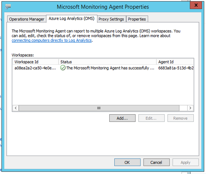The image size is (206, 174).
Task: Select the Azure Log Analytics (OMS) tab
Action: coord(72,18)
